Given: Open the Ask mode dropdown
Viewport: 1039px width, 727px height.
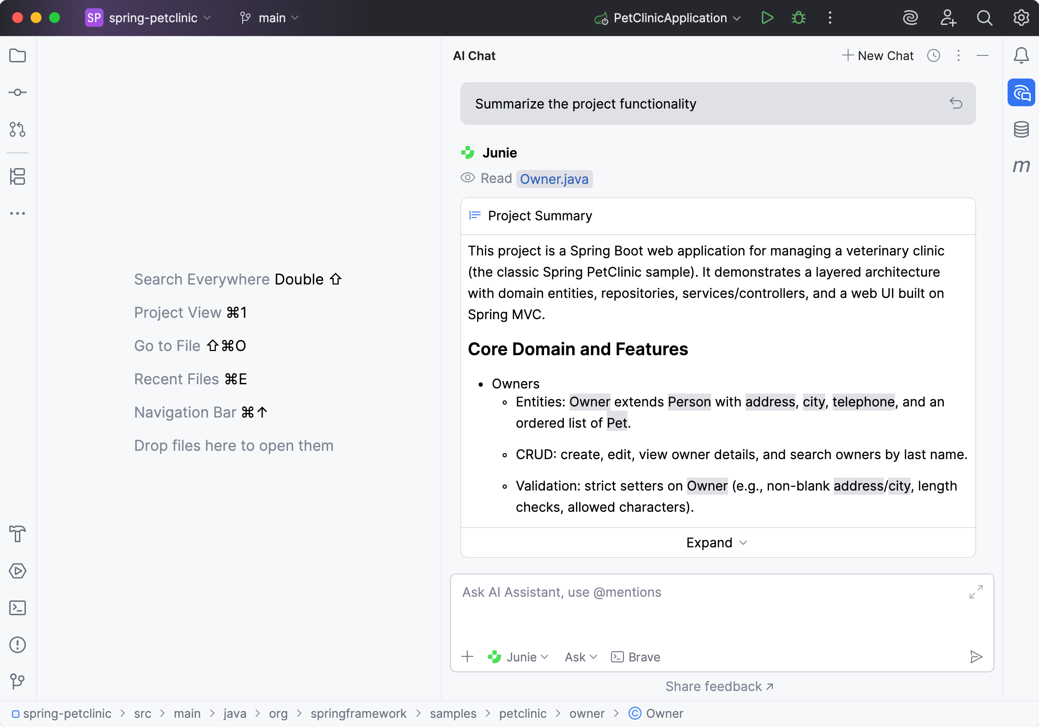Looking at the screenshot, I should [581, 657].
